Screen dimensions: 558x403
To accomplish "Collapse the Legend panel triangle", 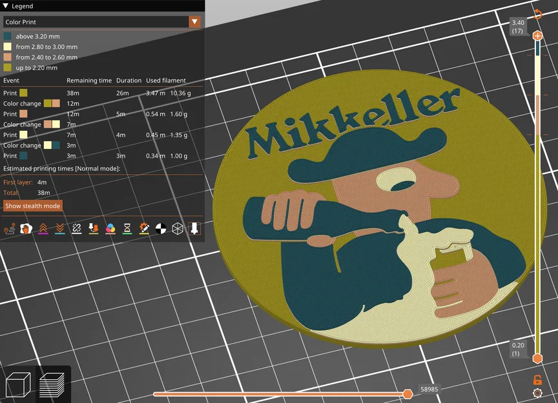I will click(x=5, y=6).
